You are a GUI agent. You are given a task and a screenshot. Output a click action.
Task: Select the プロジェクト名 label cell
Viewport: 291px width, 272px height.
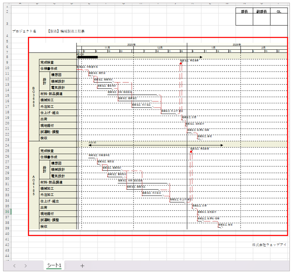coord(24,31)
